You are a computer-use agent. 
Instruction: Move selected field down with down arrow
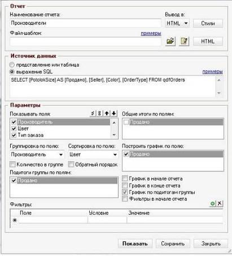point(113,113)
